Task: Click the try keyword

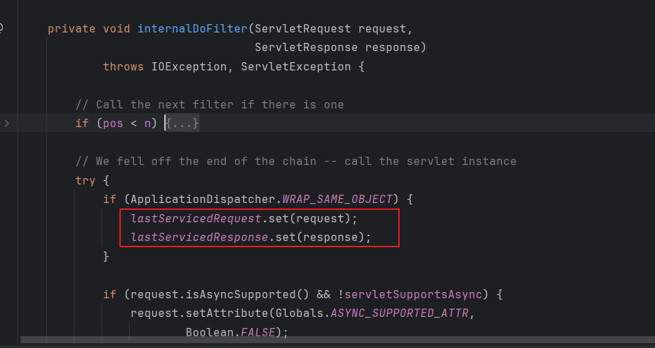Action: click(x=86, y=180)
